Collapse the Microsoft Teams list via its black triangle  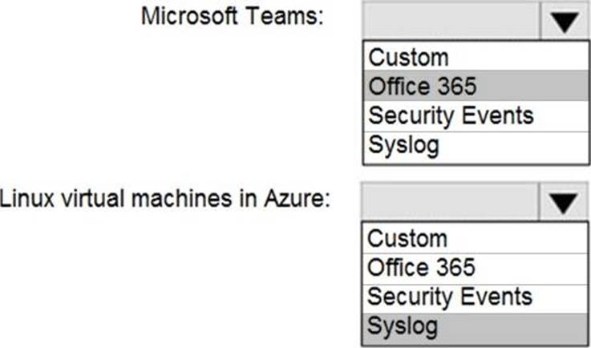pyautogui.click(x=565, y=21)
